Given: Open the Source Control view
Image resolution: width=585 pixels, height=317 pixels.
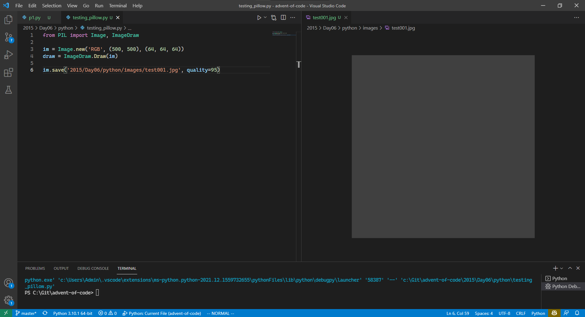Looking at the screenshot, I should click(x=9, y=37).
